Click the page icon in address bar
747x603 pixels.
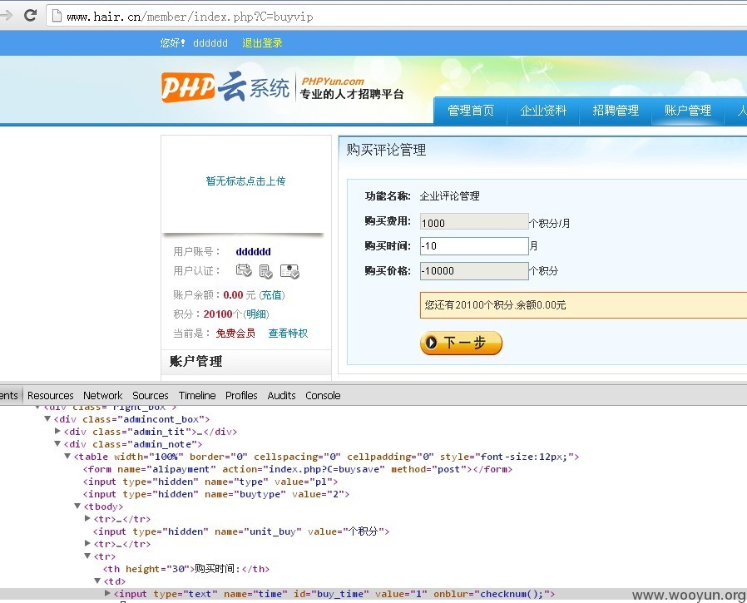click(57, 16)
